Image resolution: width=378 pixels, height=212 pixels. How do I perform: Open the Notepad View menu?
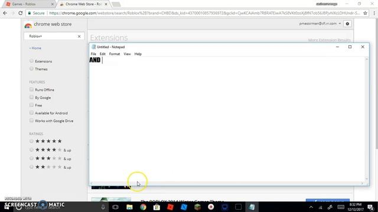pos(127,54)
